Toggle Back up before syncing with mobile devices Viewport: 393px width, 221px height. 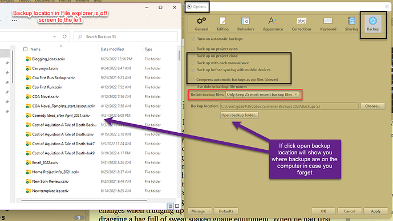coord(193,70)
